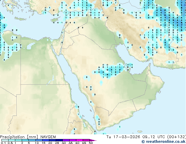Click the 'NAVGEM' model label
Viewport: 186px width, 144px height.
tap(48, 137)
